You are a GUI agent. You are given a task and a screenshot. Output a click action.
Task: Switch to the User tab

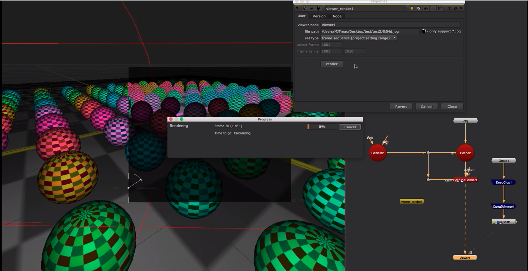[x=302, y=16]
